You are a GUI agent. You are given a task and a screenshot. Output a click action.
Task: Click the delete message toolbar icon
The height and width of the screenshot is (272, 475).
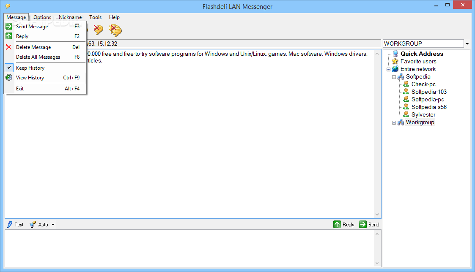point(98,30)
